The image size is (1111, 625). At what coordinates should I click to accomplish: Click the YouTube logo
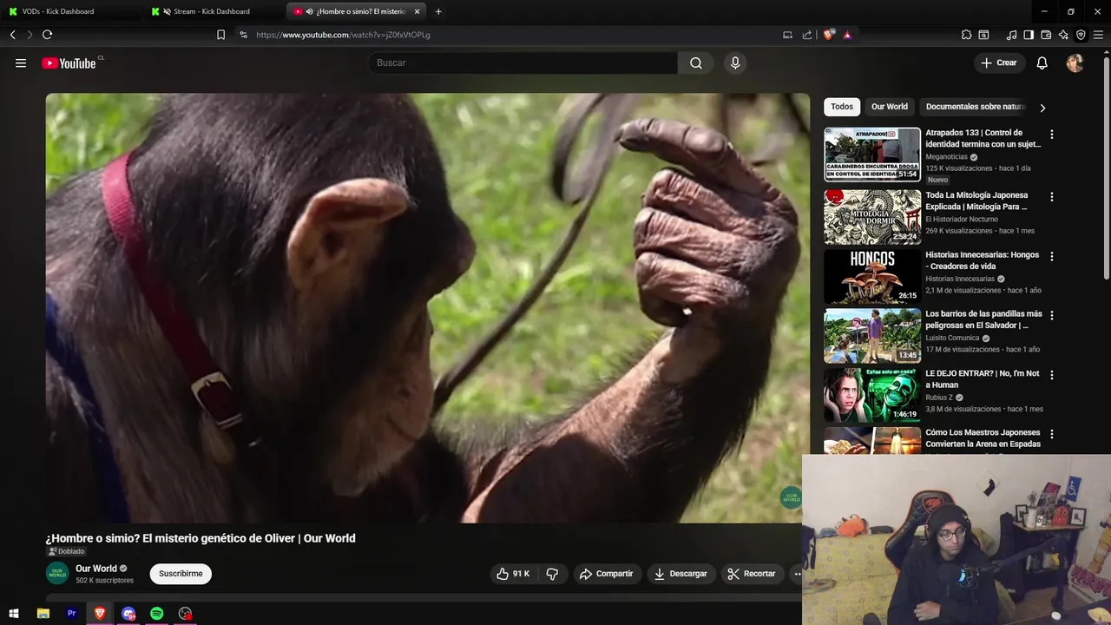[69, 63]
